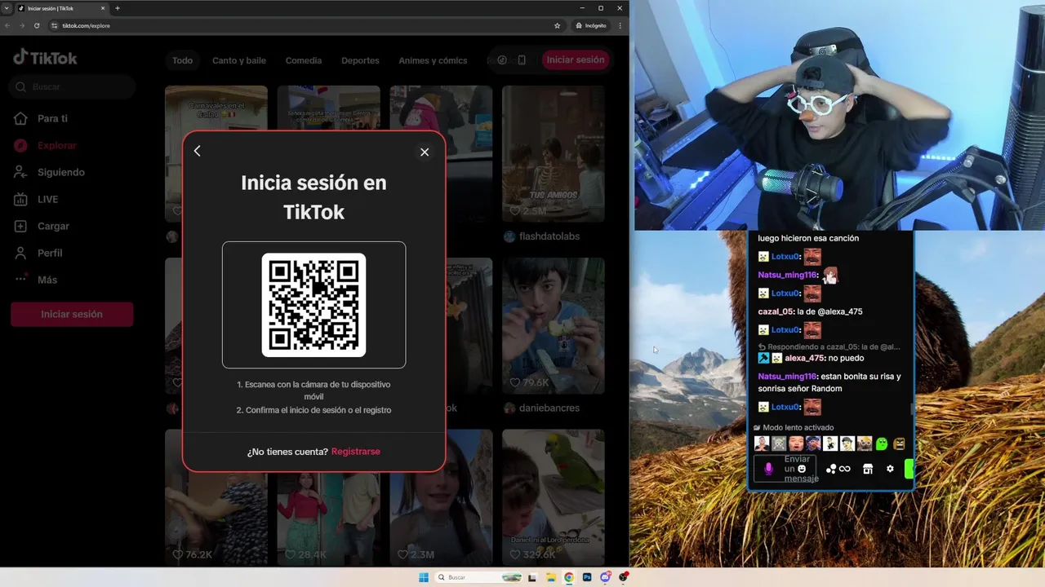Click the get coins icon in header

(x=502, y=60)
